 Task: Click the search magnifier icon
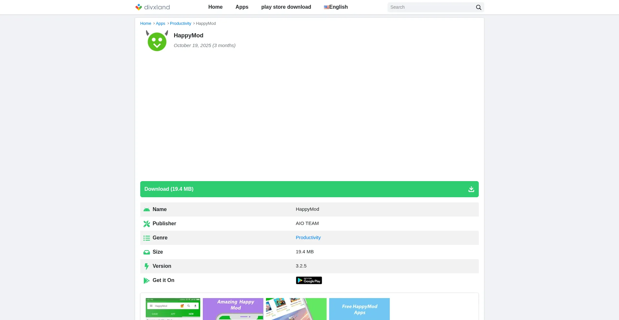click(478, 7)
